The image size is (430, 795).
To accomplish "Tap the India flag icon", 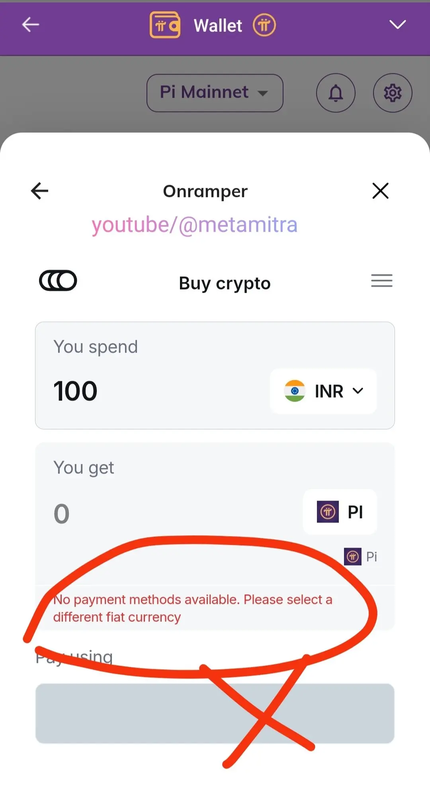I will click(x=295, y=391).
